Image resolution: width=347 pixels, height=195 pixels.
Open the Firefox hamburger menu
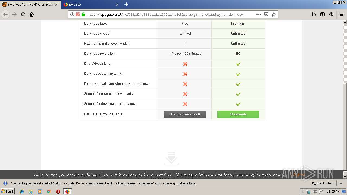(342, 14)
